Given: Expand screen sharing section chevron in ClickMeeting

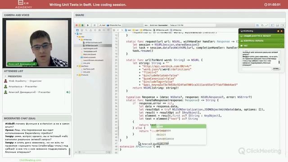Looking at the screenshot, I should tap(281, 36).
